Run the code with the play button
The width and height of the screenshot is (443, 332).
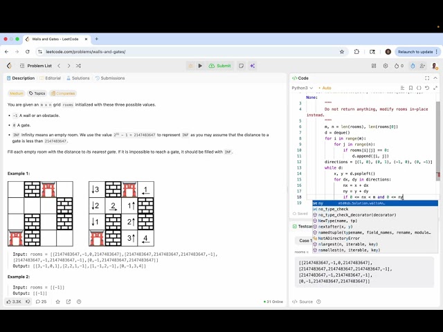200,66
